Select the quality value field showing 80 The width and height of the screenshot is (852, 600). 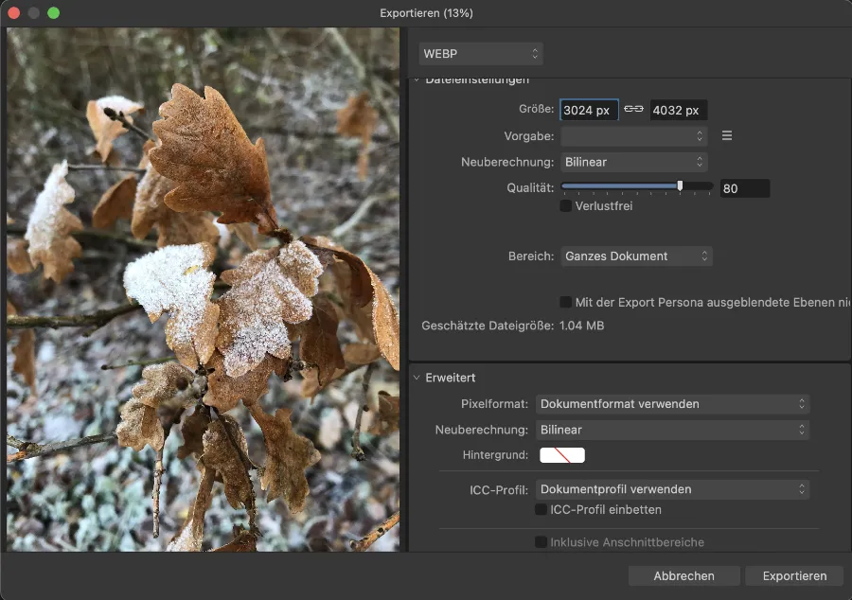[x=744, y=188]
